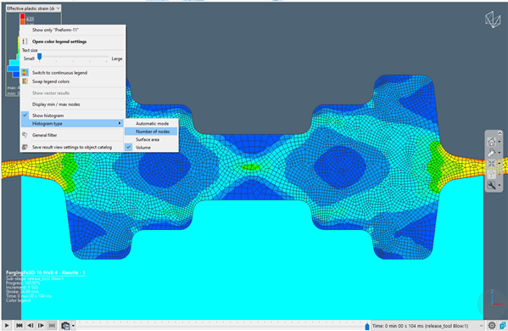The height and width of the screenshot is (331, 508).
Task: Step one increment backward
Action: 31,325
